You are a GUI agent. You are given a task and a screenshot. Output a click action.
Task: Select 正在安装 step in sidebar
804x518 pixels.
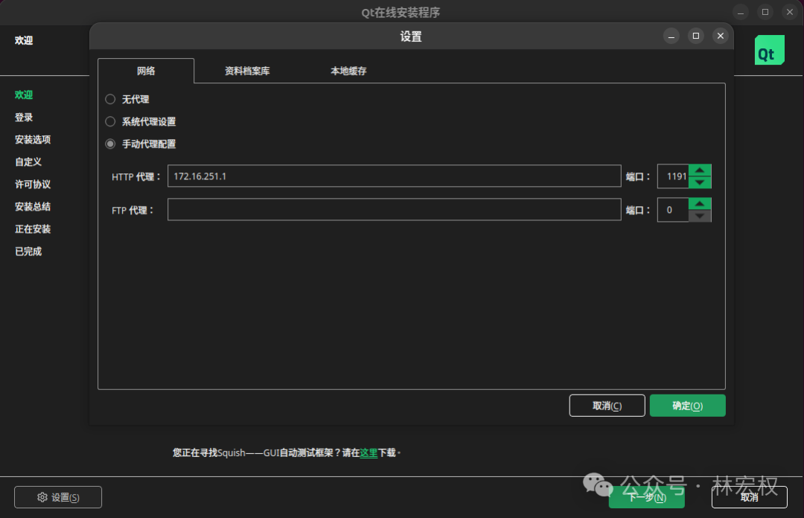[33, 229]
